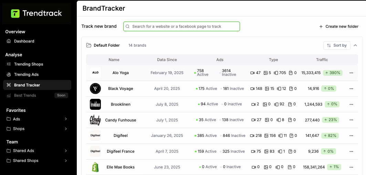Click Alo Yoga 390% traffic badge
Image resolution: width=366 pixels, height=175 pixels.
click(333, 73)
